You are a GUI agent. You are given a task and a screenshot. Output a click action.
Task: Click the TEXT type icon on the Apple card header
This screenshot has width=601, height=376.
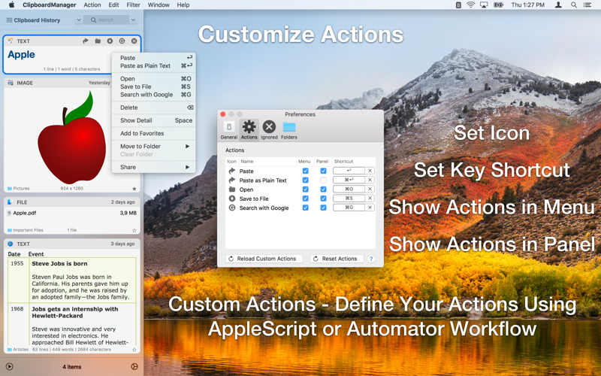11,41
